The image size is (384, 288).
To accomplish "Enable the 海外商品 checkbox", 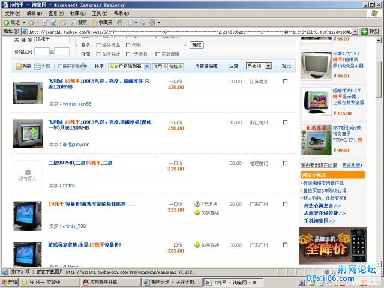I will tap(98, 45).
